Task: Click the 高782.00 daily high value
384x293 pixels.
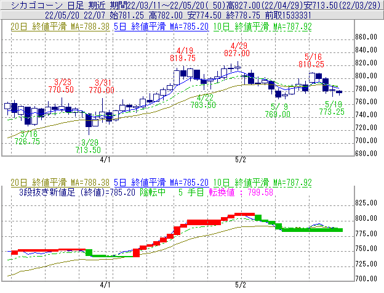Action: pyautogui.click(x=166, y=15)
